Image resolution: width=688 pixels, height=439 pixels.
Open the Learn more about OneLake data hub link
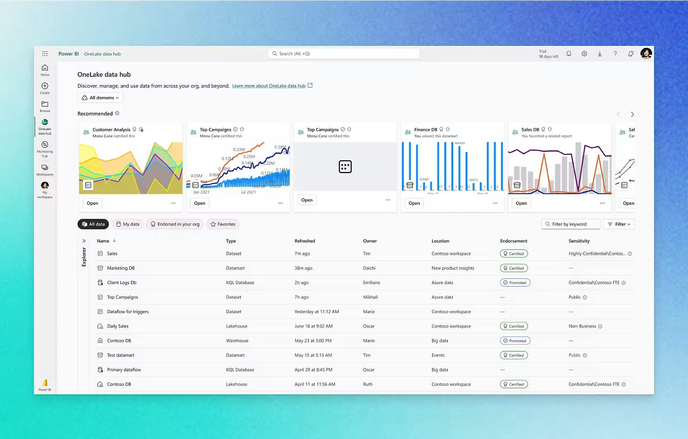click(269, 85)
